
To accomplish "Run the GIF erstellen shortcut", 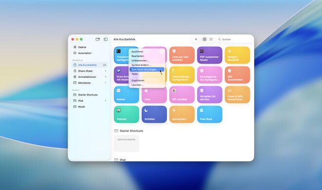I will click(x=182, y=95).
